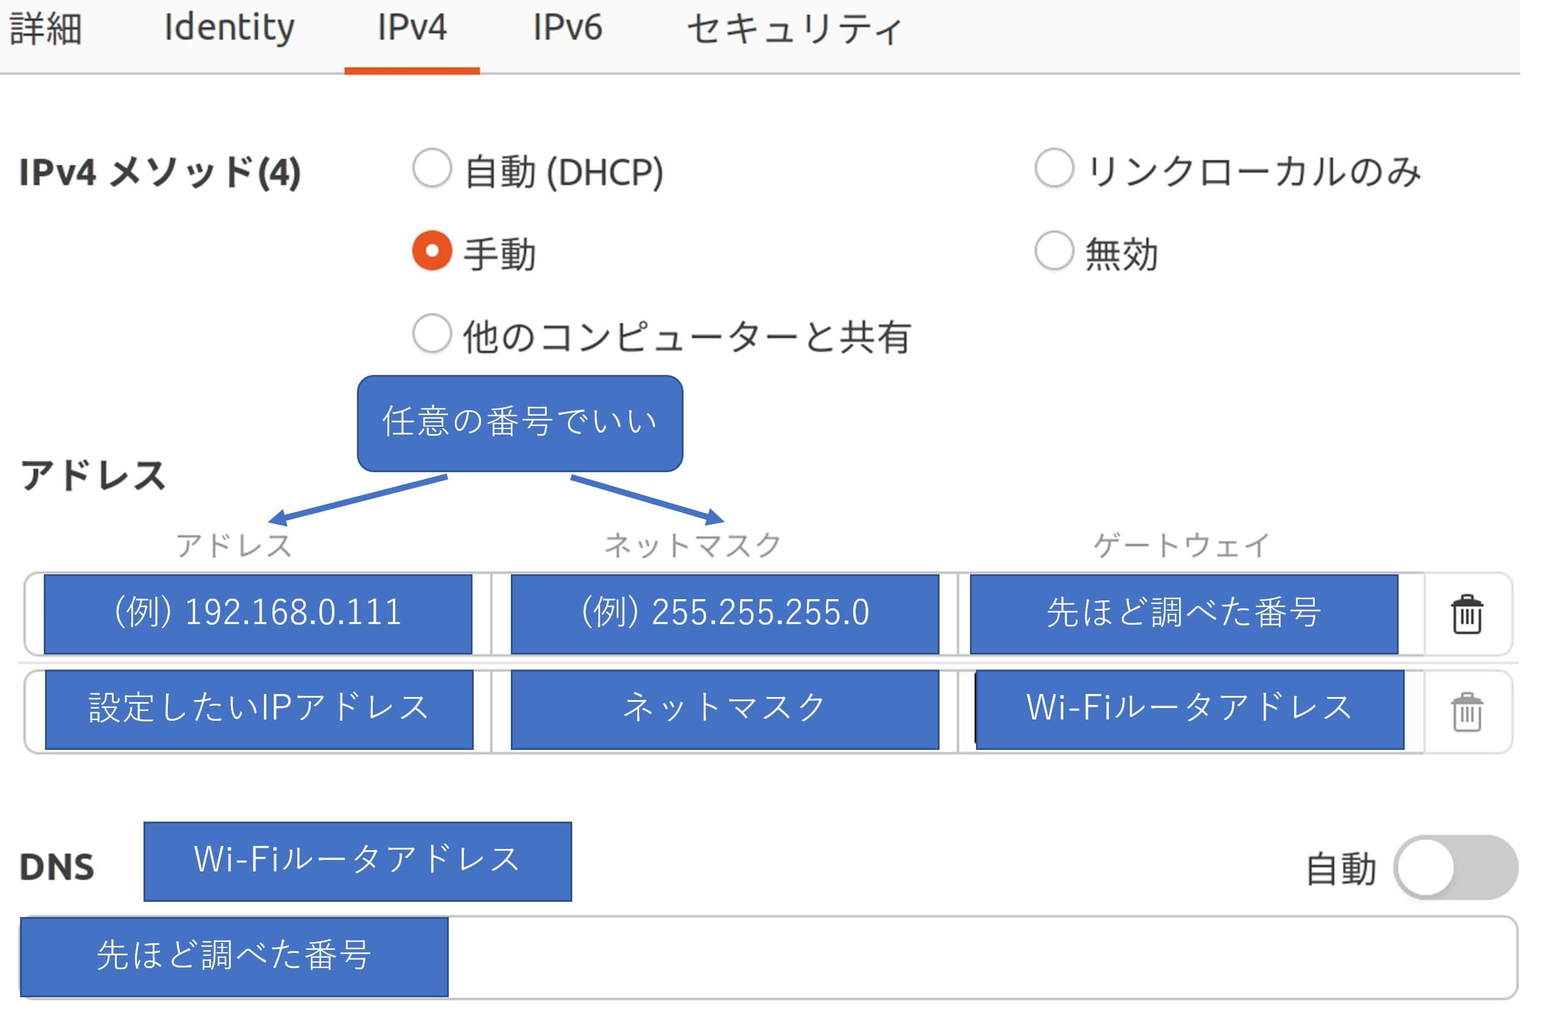Open the 詳細 tab
Image resolution: width=1544 pixels, height=1010 pixels.
[x=46, y=29]
